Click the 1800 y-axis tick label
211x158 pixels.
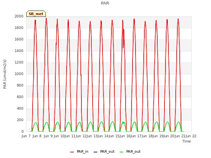tap(19, 28)
